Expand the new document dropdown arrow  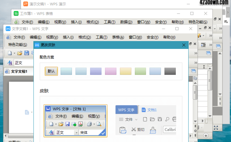tap(14, 53)
